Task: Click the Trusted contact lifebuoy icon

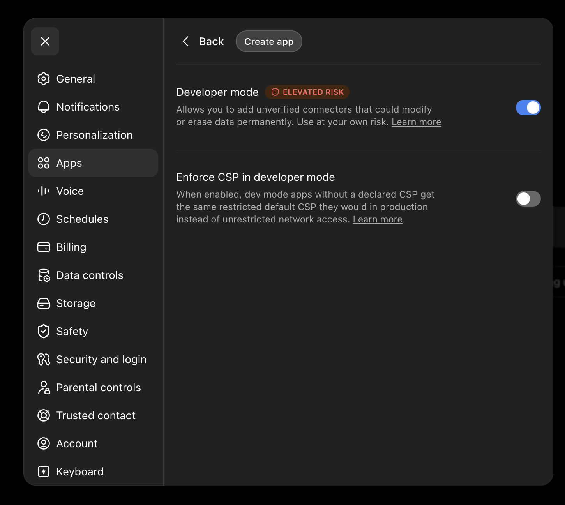Action: (44, 415)
